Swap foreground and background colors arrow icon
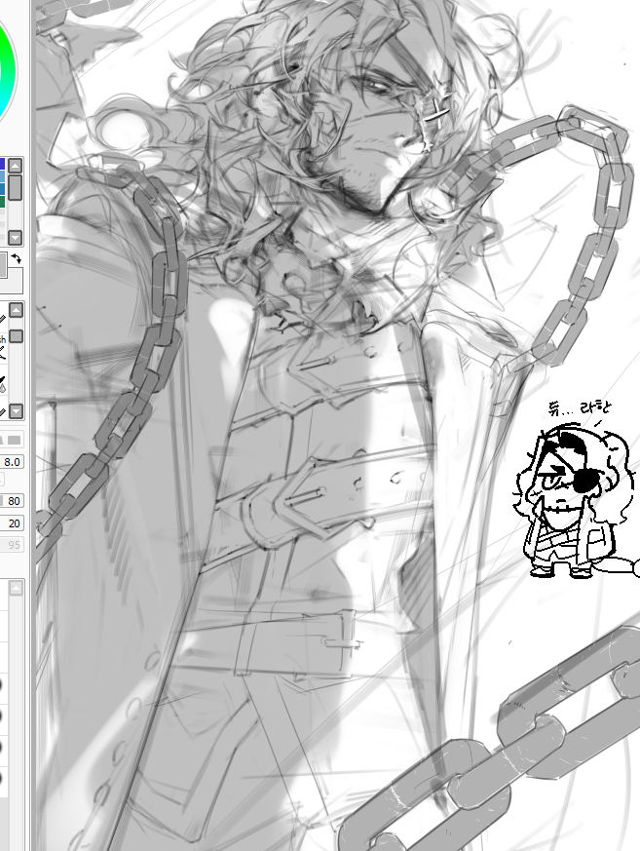Image resolution: width=640 pixels, height=851 pixels. pyautogui.click(x=17, y=259)
